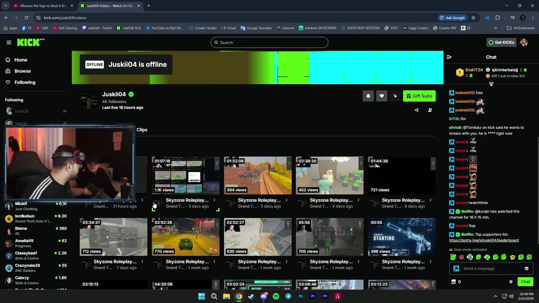539x303 pixels.
Task: Open the user profile avatar menu
Action: [x=523, y=43]
